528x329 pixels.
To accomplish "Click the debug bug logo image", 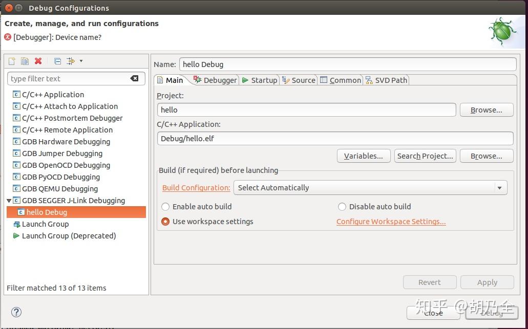I will pyautogui.click(x=502, y=32).
